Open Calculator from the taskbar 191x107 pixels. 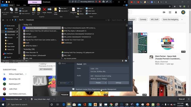101,104
